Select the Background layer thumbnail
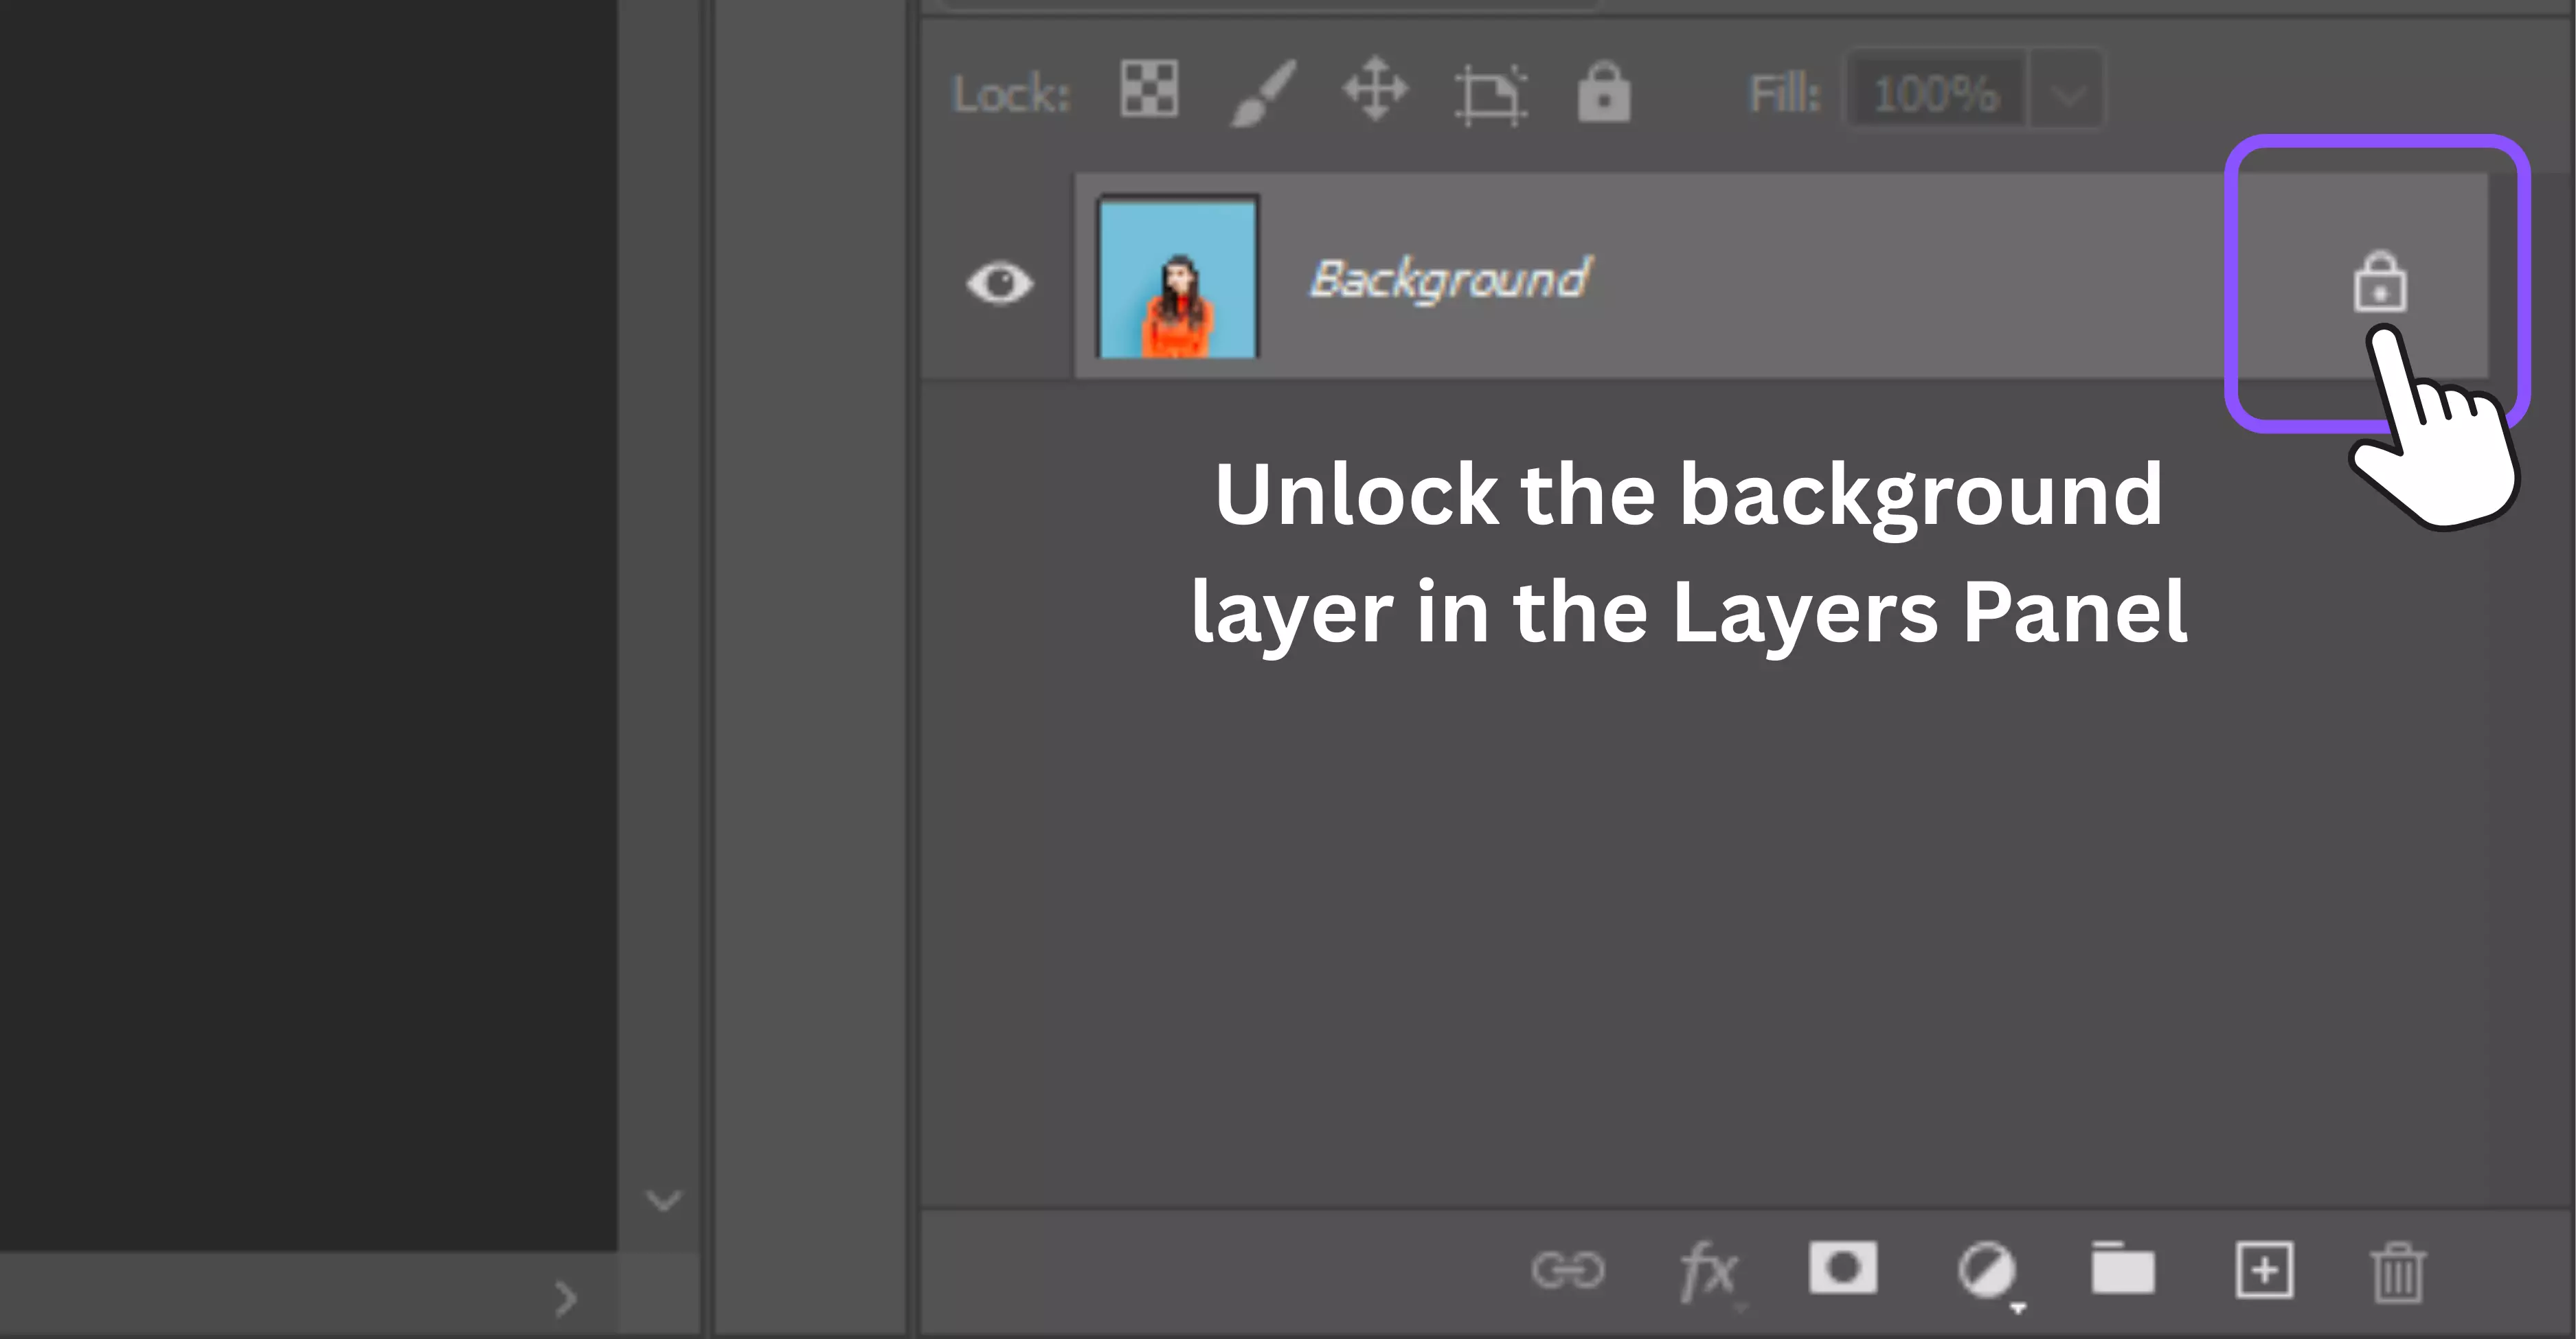 (x=1178, y=278)
